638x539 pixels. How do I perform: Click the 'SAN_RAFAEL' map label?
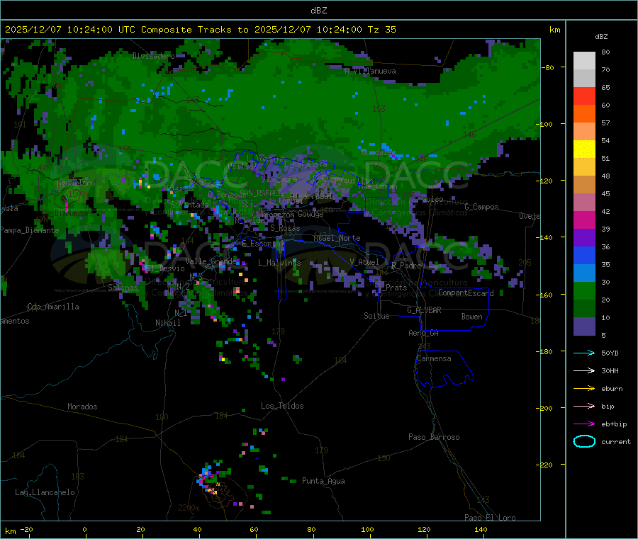point(260,193)
